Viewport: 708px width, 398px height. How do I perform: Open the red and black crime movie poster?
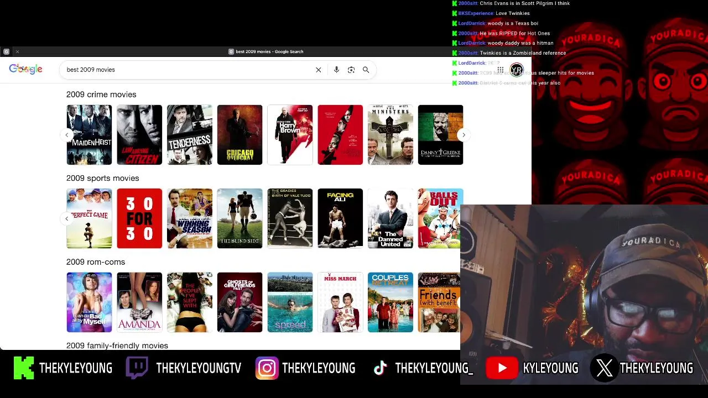340,135
